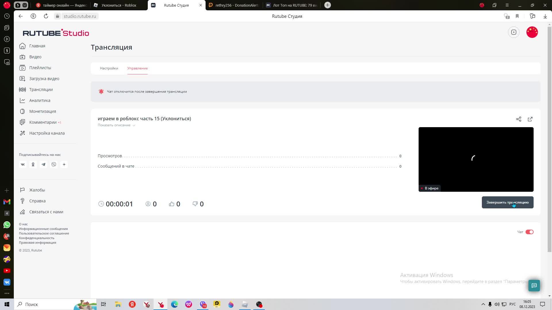Click the live stream preview player

pyautogui.click(x=476, y=159)
